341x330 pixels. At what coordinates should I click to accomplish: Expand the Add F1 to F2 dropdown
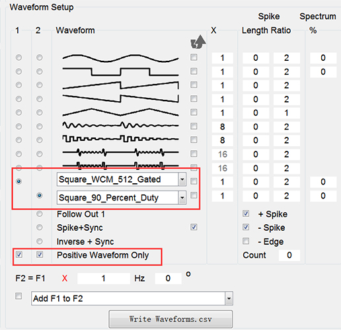pyautogui.click(x=229, y=298)
